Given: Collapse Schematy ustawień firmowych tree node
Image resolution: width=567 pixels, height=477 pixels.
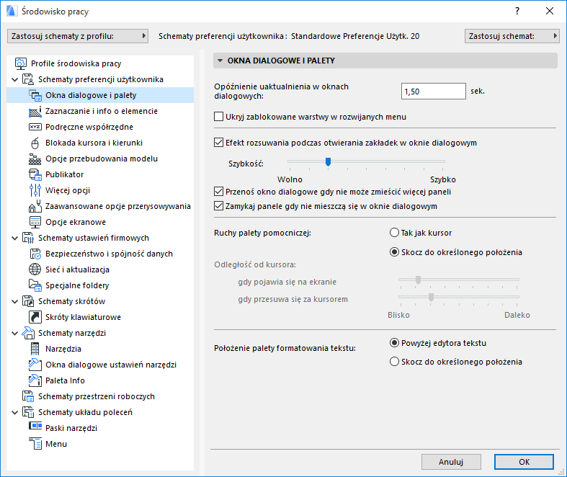Looking at the screenshot, I should [x=15, y=239].
